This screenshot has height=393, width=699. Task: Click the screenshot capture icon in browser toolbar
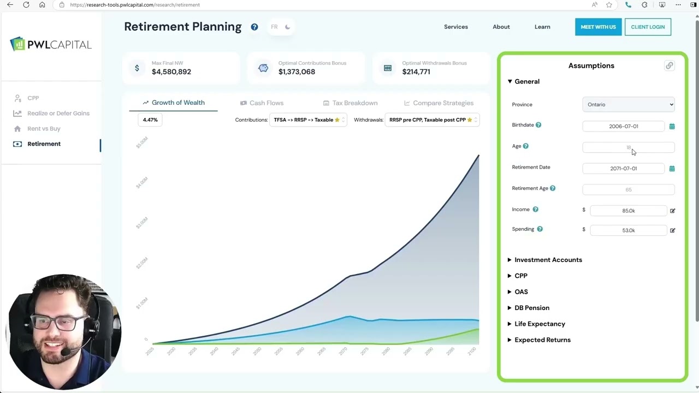pyautogui.click(x=662, y=5)
